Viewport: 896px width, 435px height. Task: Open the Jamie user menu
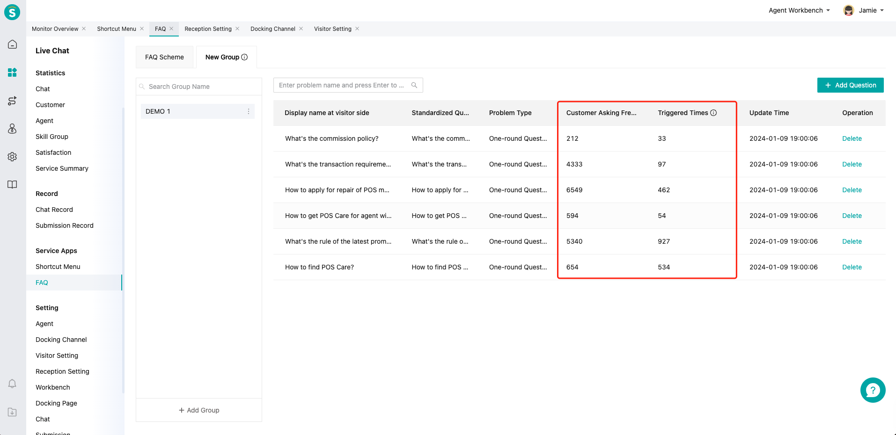coord(871,10)
